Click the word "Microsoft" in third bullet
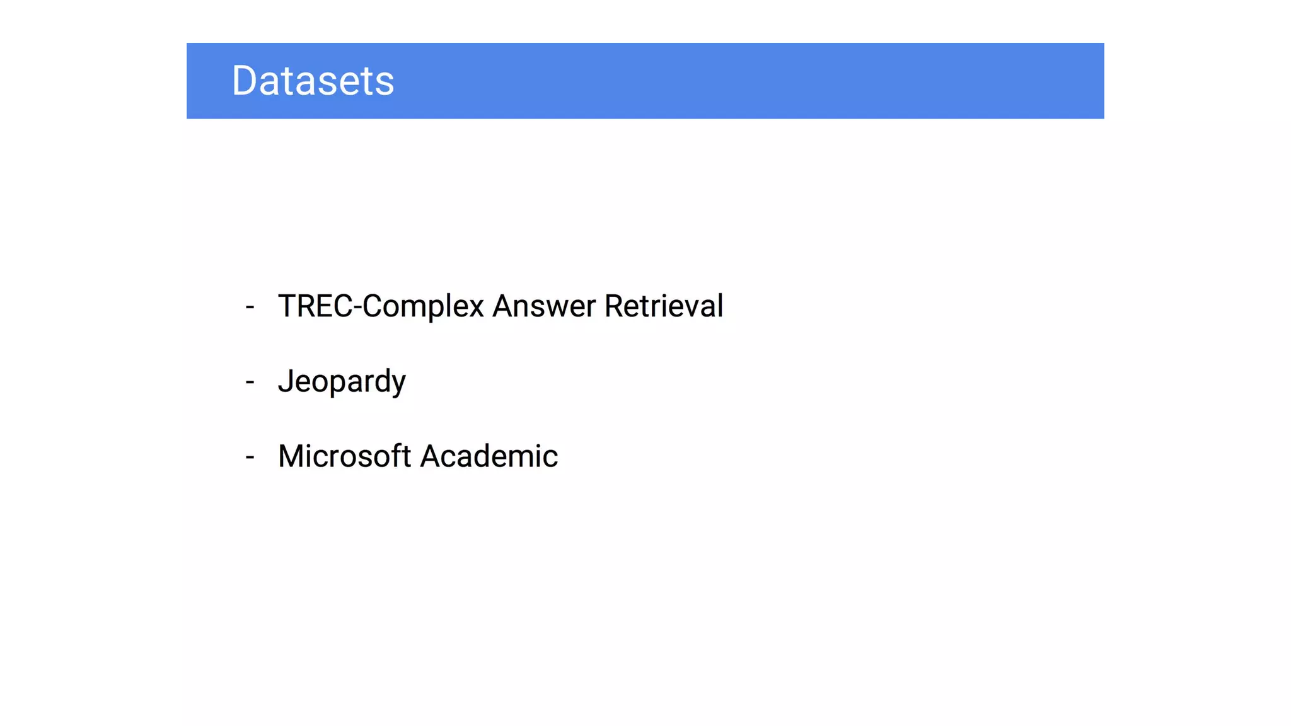Image resolution: width=1291 pixels, height=726 pixels. [x=344, y=456]
